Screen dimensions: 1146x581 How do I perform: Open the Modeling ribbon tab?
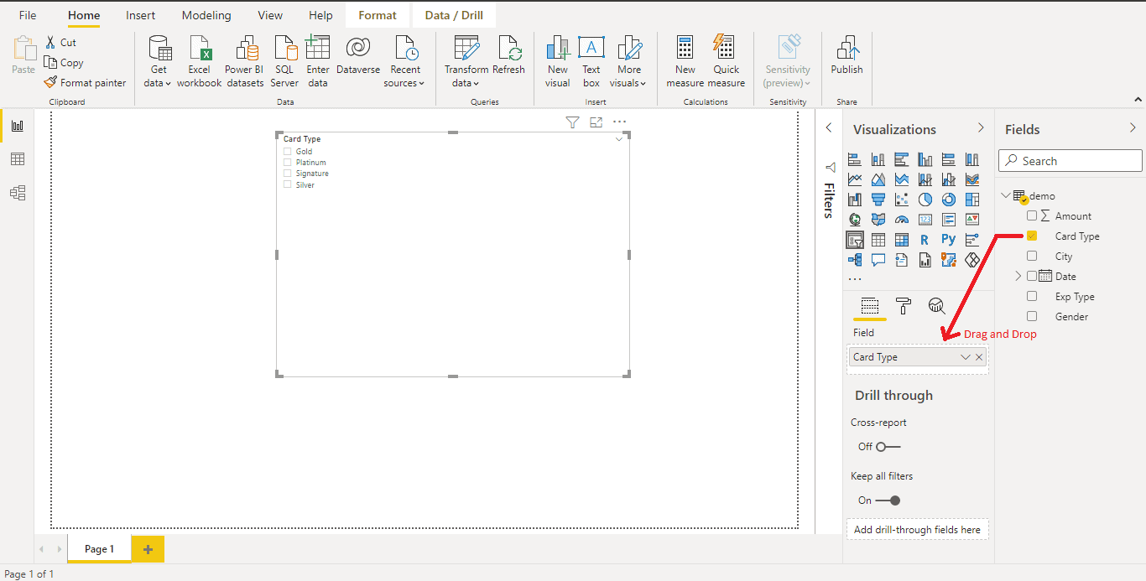pos(206,15)
